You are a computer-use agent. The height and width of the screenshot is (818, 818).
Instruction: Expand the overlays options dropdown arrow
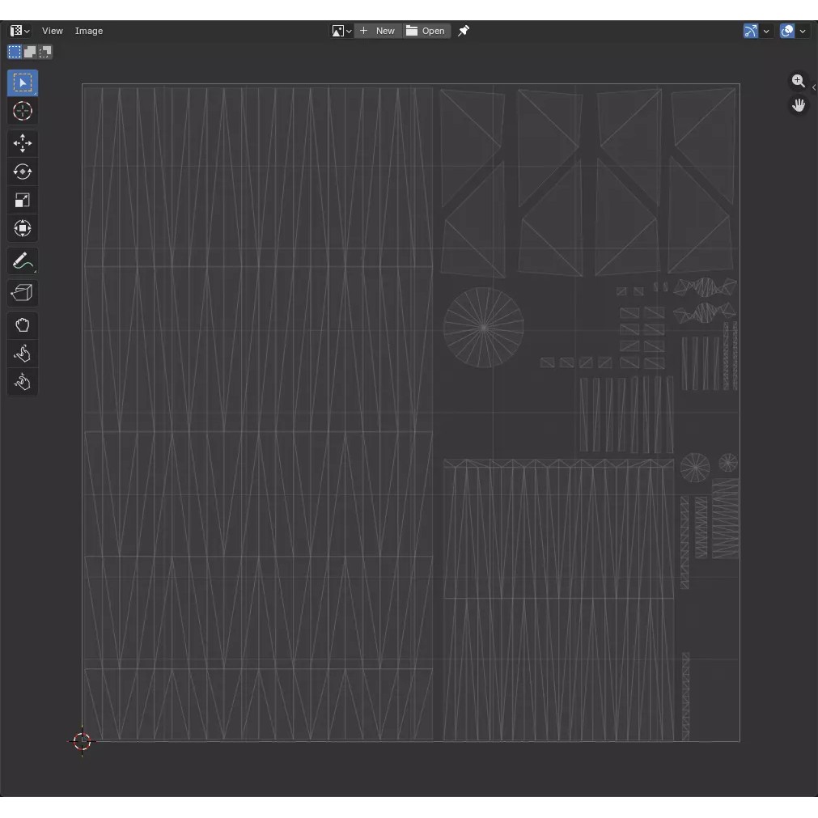pos(803,31)
